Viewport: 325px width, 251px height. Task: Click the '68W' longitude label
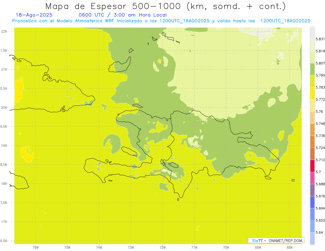(x=290, y=247)
